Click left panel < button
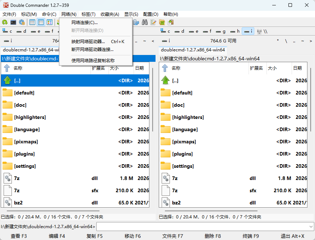This screenshot has height=240, width=315. pos(153,41)
